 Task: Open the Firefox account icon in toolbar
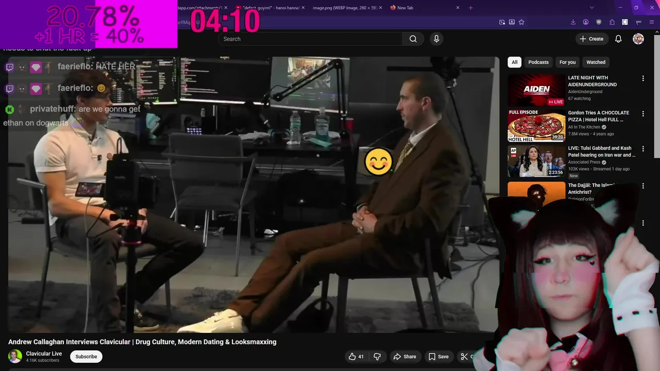[x=586, y=22]
